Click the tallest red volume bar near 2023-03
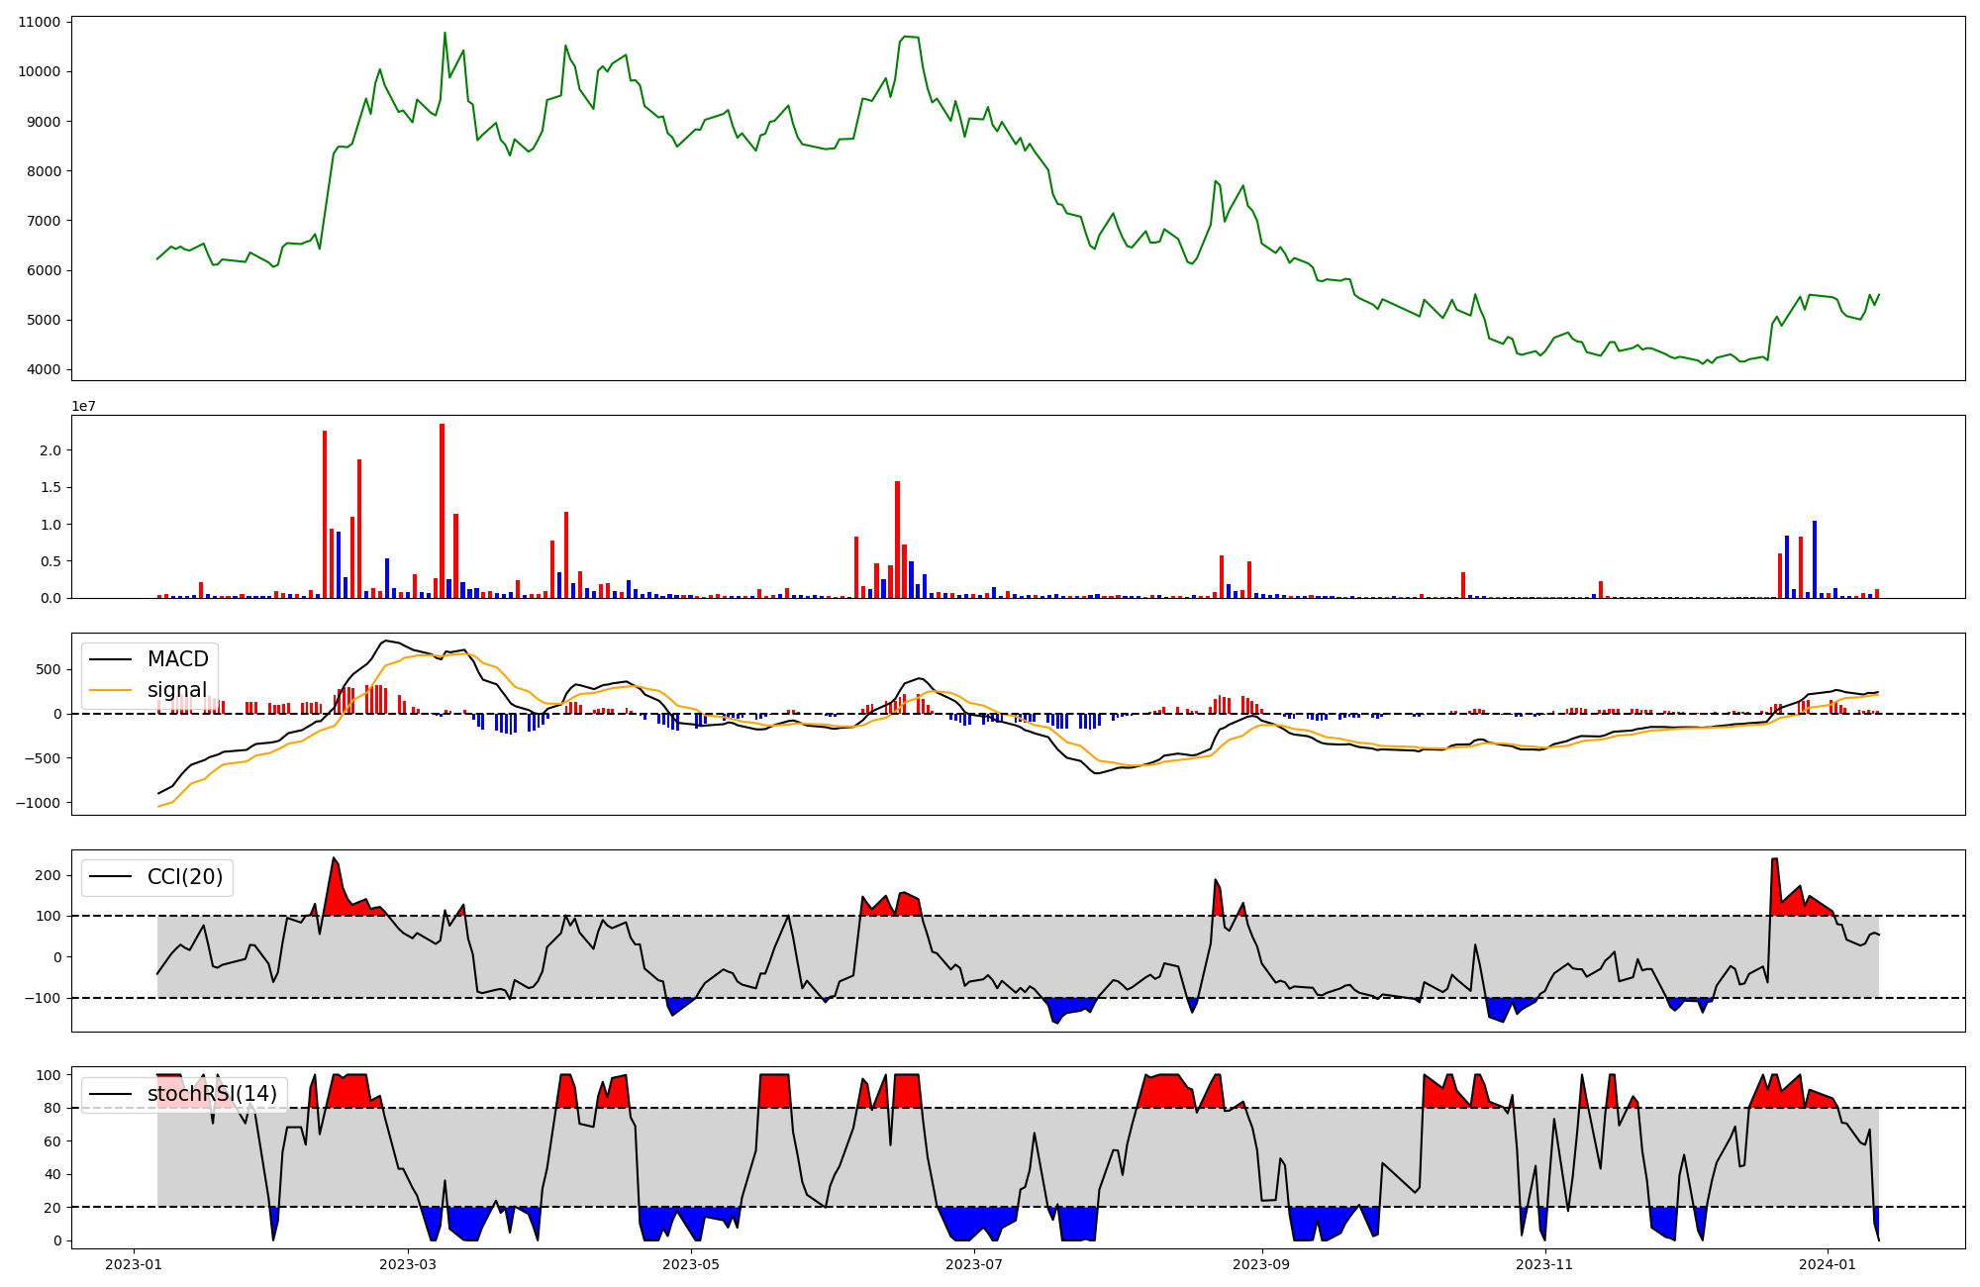The image size is (1980, 1287). pyautogui.click(x=443, y=511)
